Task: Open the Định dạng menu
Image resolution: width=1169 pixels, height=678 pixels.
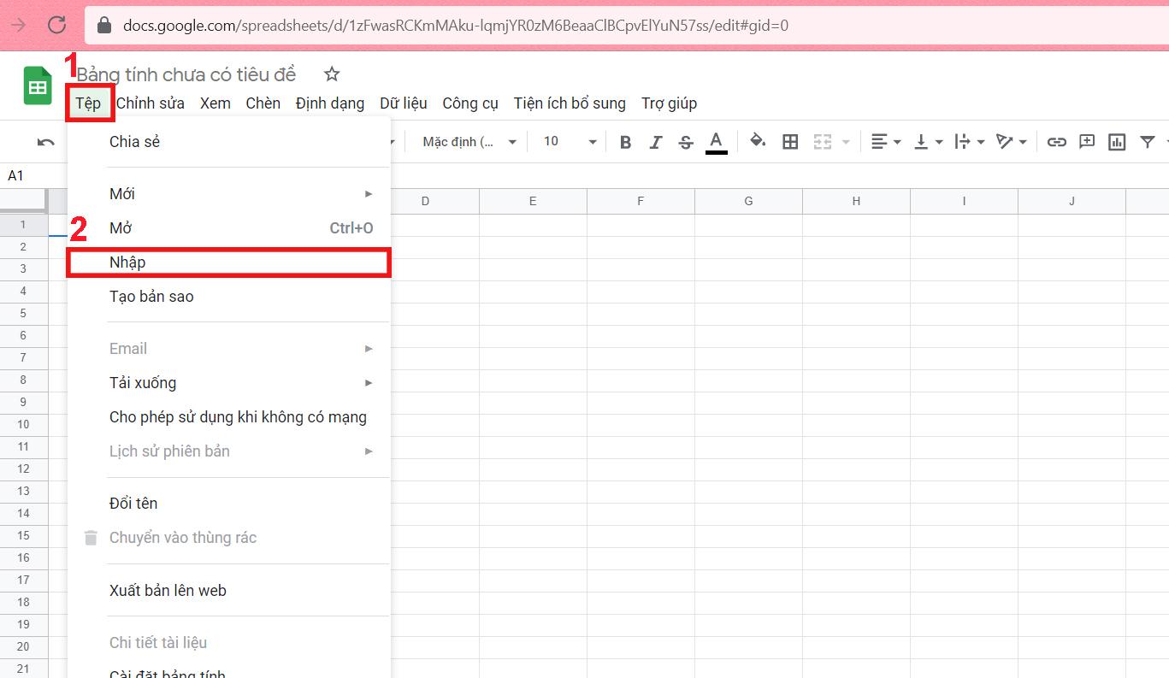Action: pos(330,103)
